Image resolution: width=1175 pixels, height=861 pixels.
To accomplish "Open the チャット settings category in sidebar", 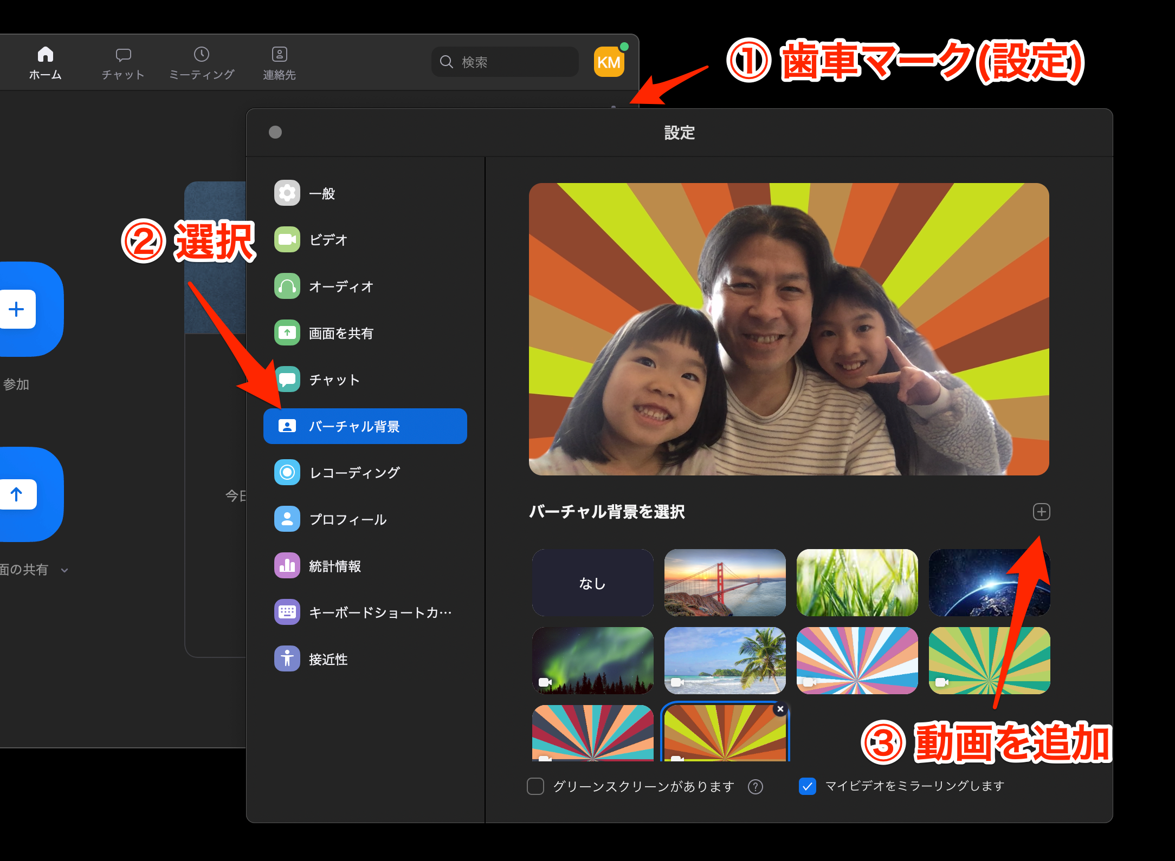I will coord(365,380).
